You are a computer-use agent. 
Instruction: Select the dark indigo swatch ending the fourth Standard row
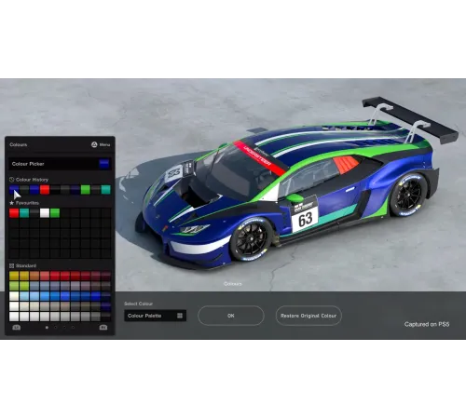(106, 306)
